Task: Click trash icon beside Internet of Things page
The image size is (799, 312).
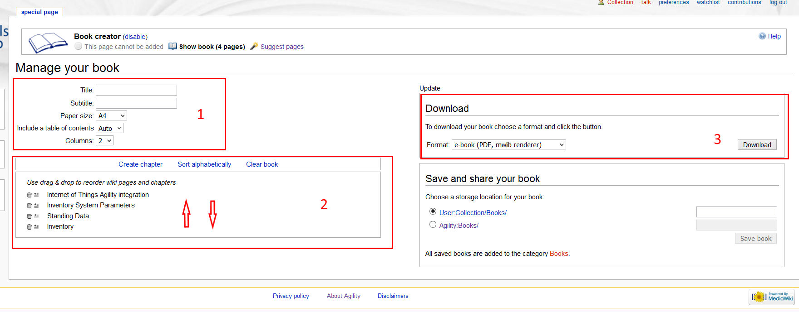Action: click(x=29, y=195)
